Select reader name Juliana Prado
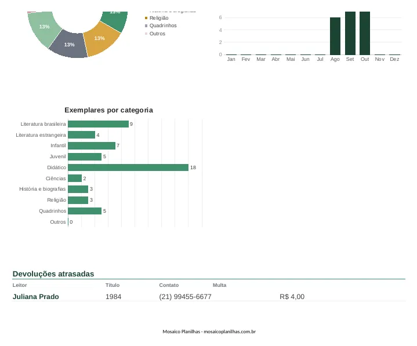 point(35,297)
